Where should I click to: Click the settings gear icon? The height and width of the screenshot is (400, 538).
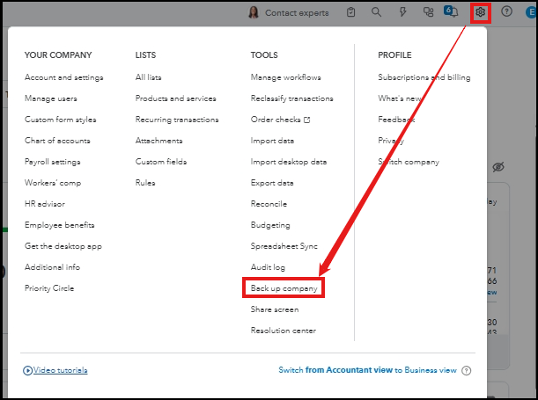480,12
